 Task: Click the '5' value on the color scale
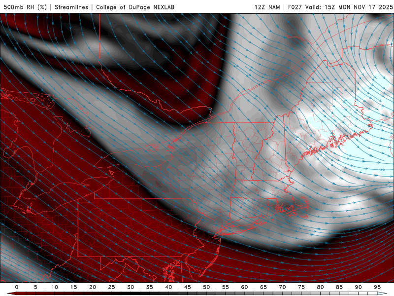35,287
